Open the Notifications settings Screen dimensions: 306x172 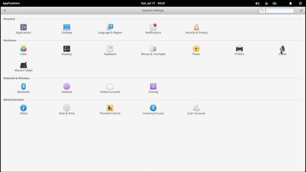pos(153,29)
